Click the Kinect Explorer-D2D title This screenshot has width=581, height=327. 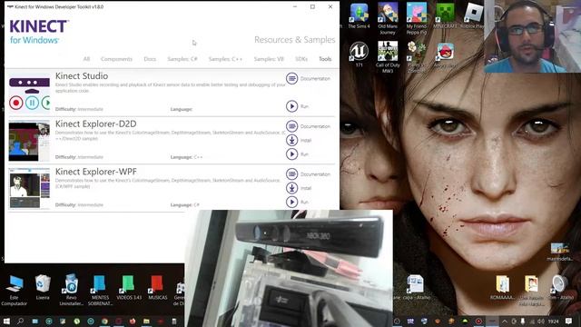click(95, 124)
